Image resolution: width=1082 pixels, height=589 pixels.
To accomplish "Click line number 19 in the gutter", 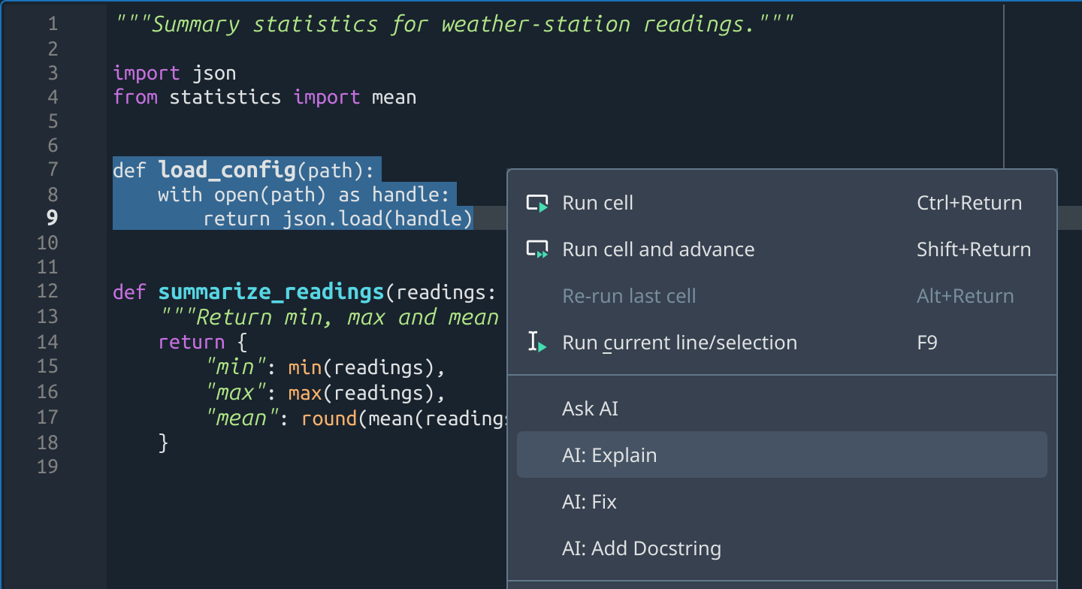I will point(47,467).
